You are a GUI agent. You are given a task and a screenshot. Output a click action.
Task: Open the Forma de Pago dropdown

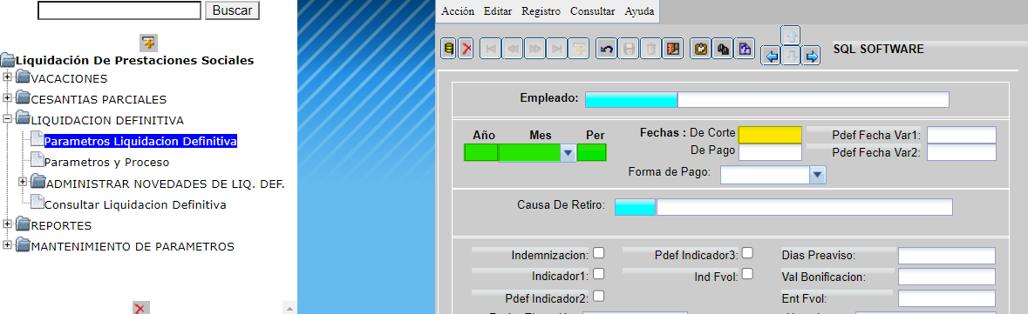[817, 175]
